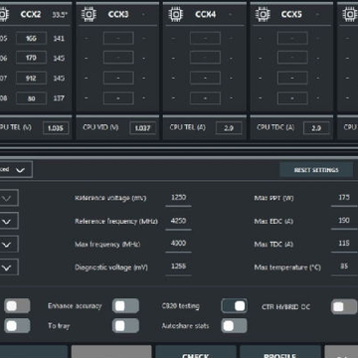Enable the Autoshare stats toggle
The height and width of the screenshot is (358, 358).
coord(234,326)
